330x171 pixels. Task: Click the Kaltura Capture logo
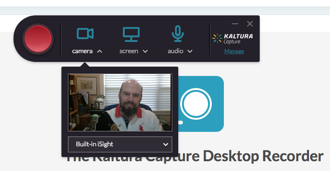point(233,39)
